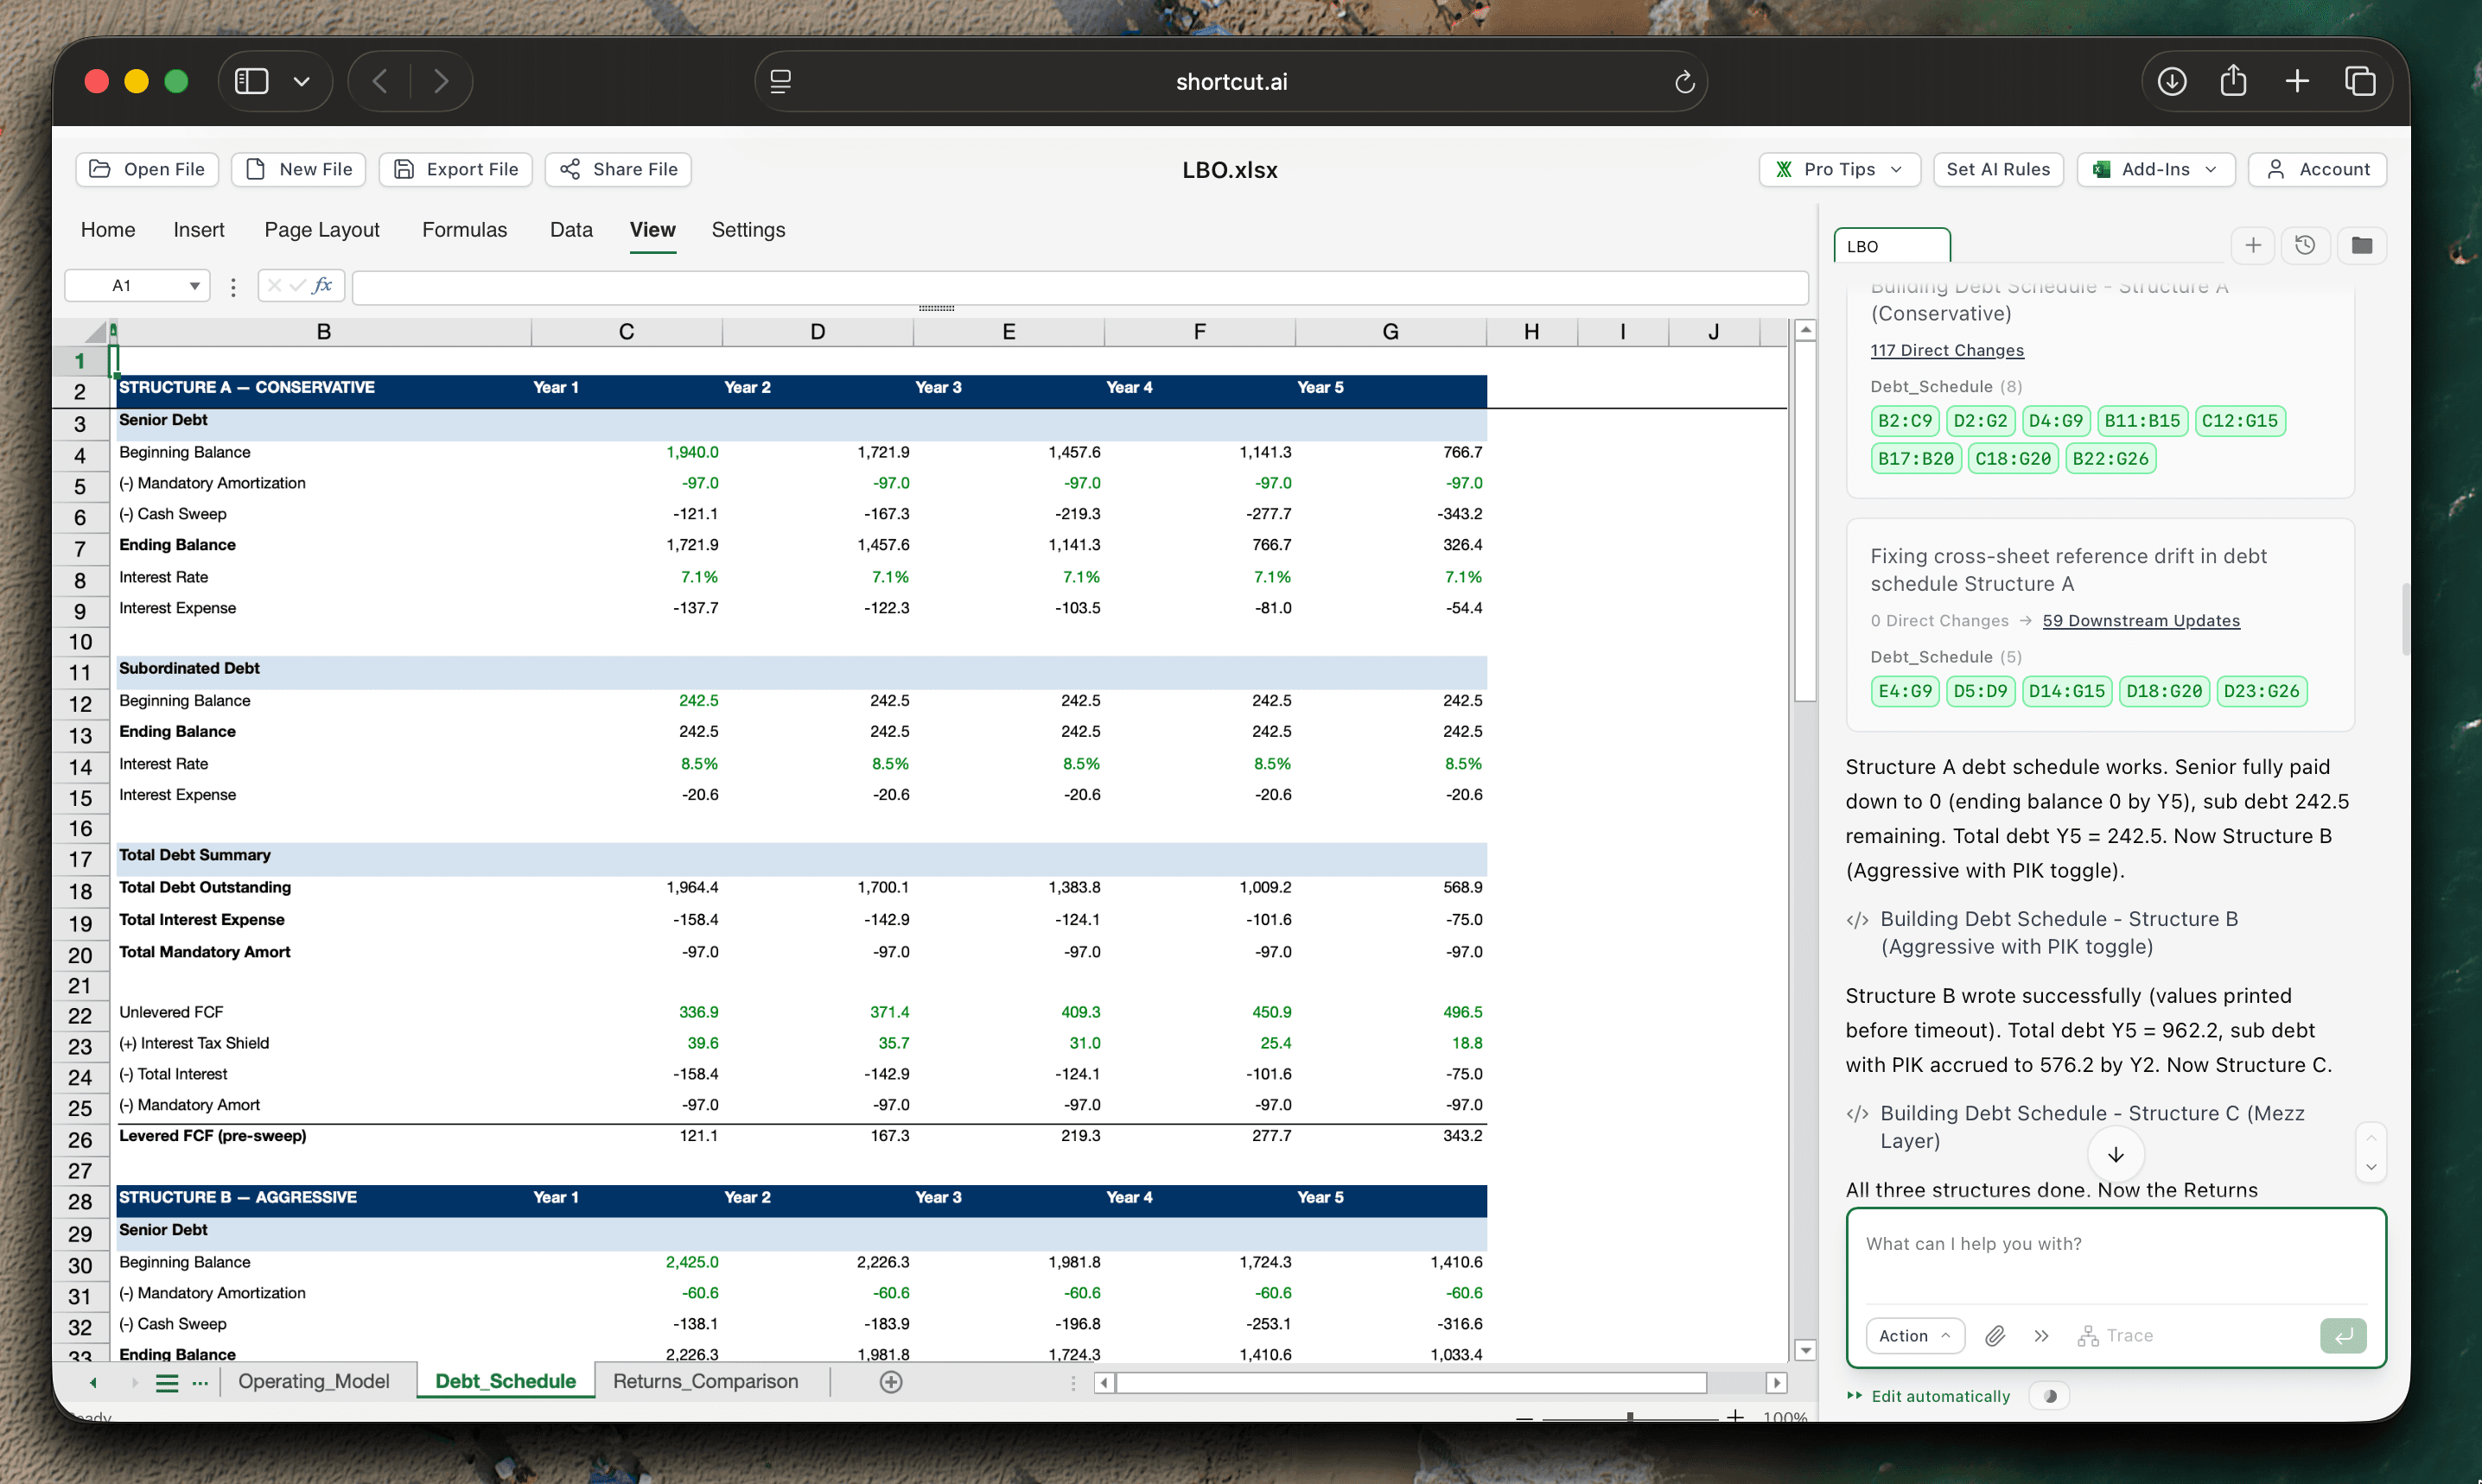2482x1484 pixels.
Task: Toggle the Edit automatically switch
Action: pyautogui.click(x=2050, y=1395)
